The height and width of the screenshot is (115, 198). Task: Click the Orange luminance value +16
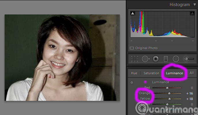click(x=190, y=93)
